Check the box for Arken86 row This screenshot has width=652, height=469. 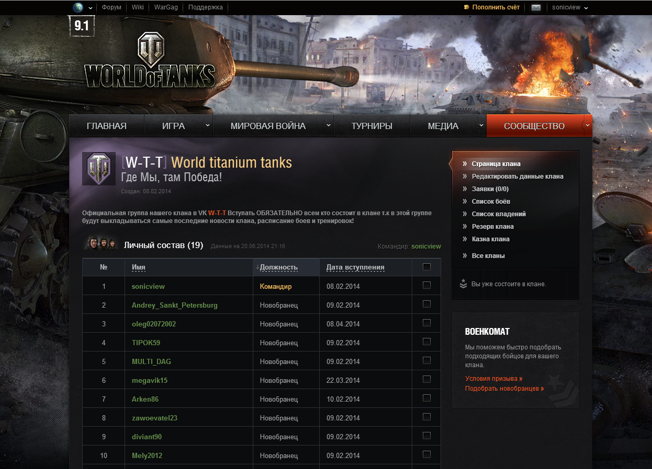426,398
